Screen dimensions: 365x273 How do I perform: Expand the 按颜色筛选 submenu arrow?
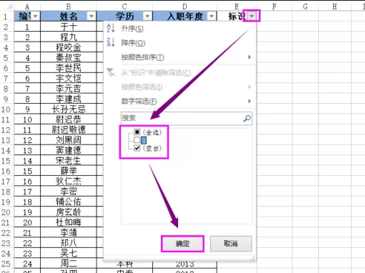point(249,87)
